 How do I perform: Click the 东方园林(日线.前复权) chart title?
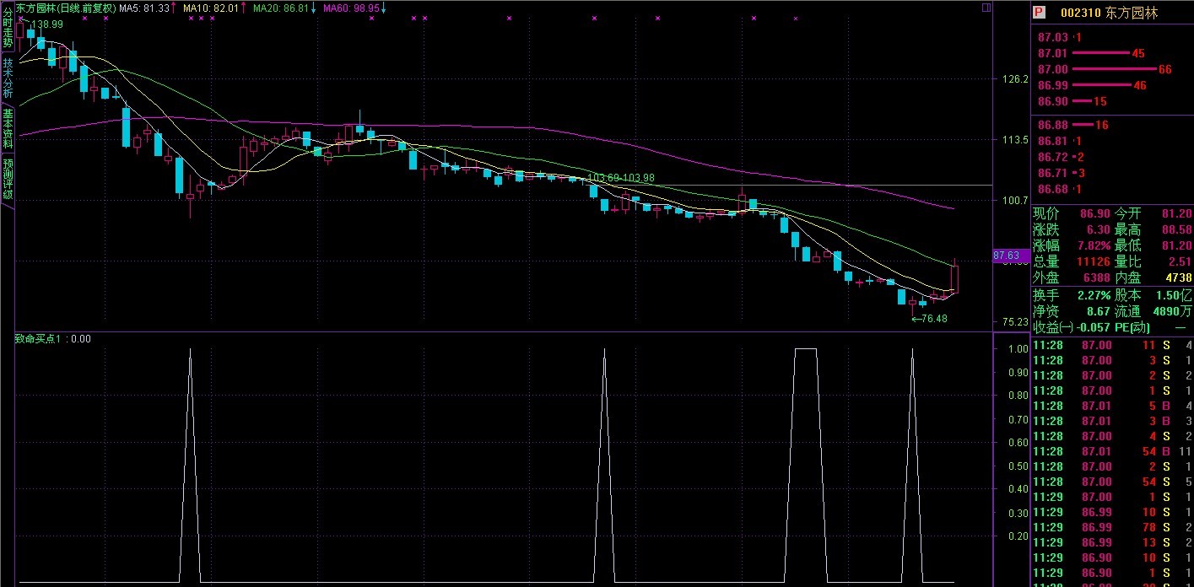point(66,8)
